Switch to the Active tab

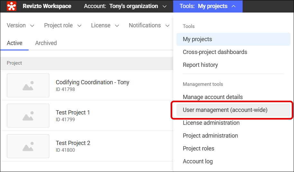[14, 43]
